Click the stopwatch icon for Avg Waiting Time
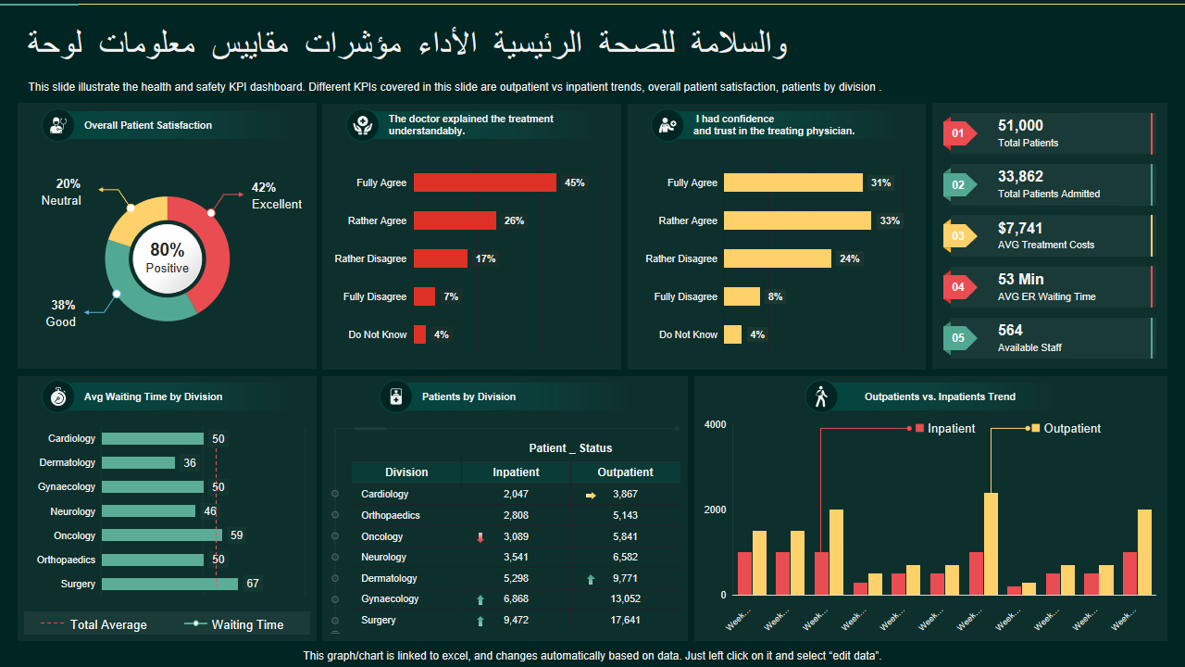 [58, 396]
